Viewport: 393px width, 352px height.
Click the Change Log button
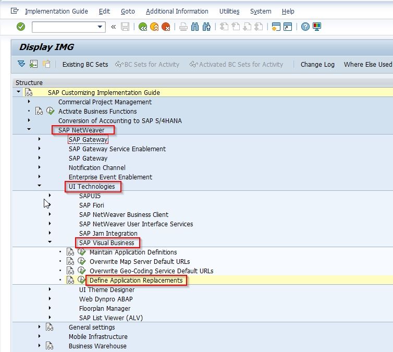pyautogui.click(x=317, y=65)
